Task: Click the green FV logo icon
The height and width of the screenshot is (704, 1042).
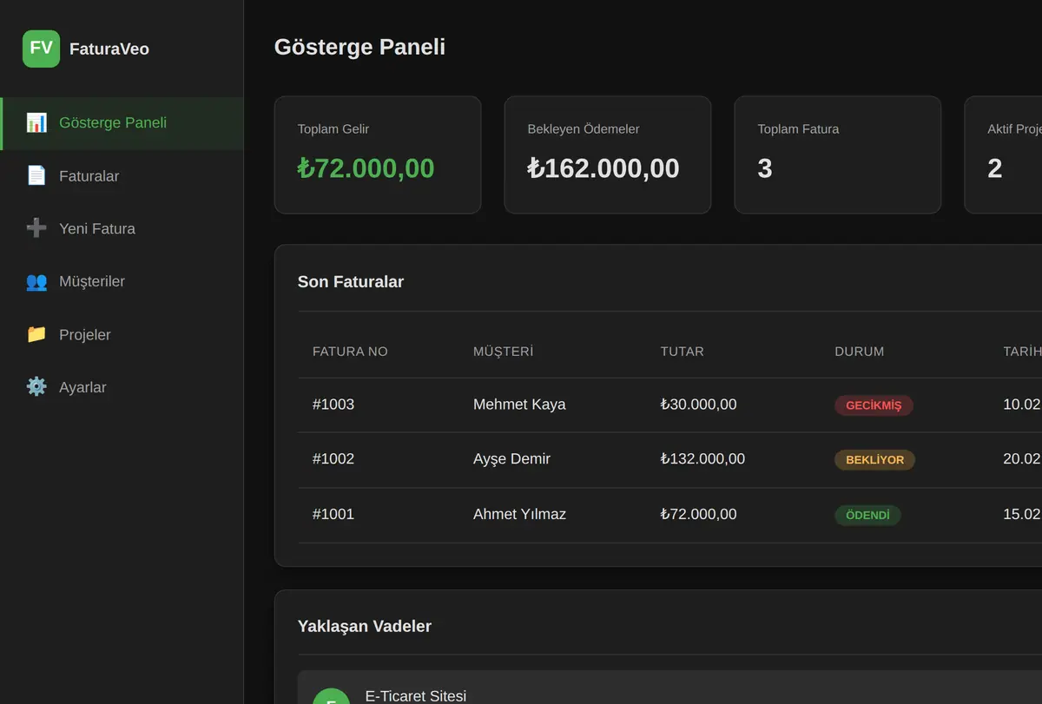Action: 41,49
